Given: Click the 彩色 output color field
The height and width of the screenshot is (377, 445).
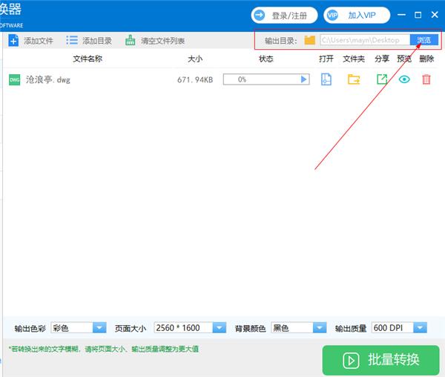Looking at the screenshot, I should (72, 327).
